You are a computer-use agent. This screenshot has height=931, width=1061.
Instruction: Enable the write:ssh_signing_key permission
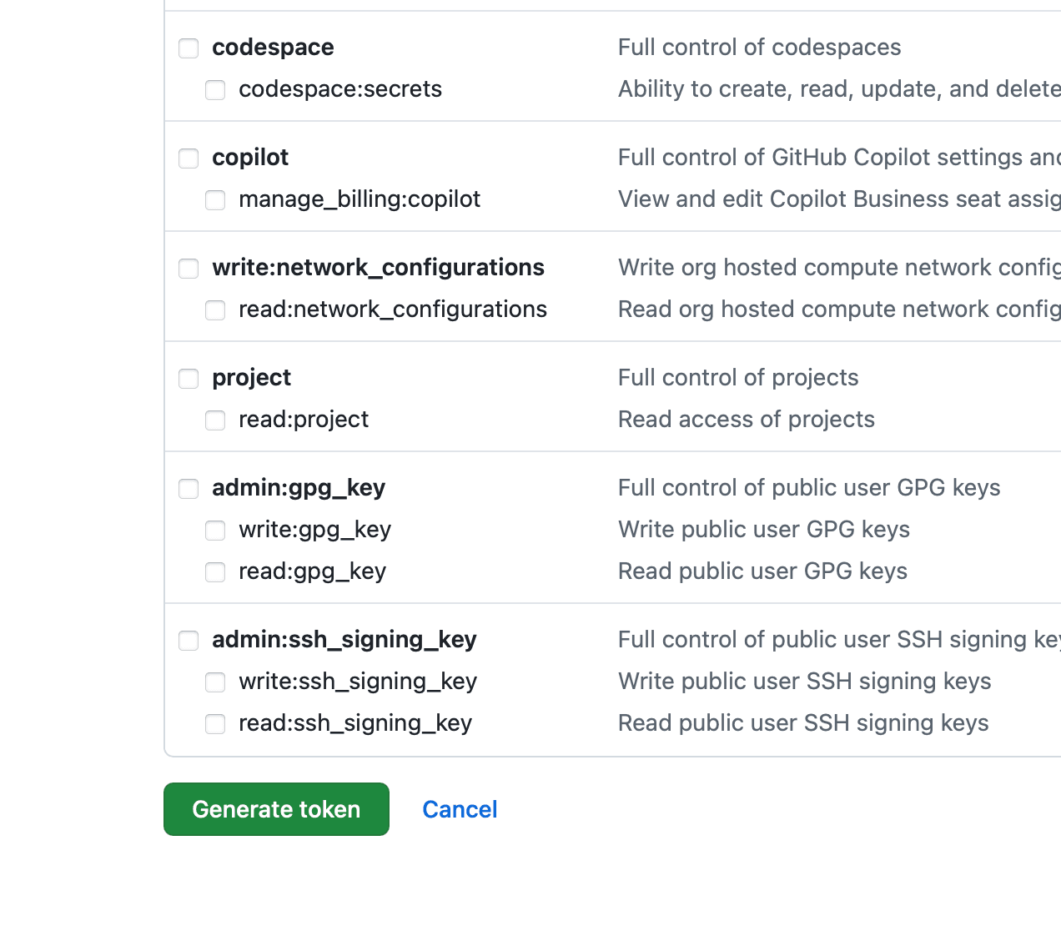[215, 682]
